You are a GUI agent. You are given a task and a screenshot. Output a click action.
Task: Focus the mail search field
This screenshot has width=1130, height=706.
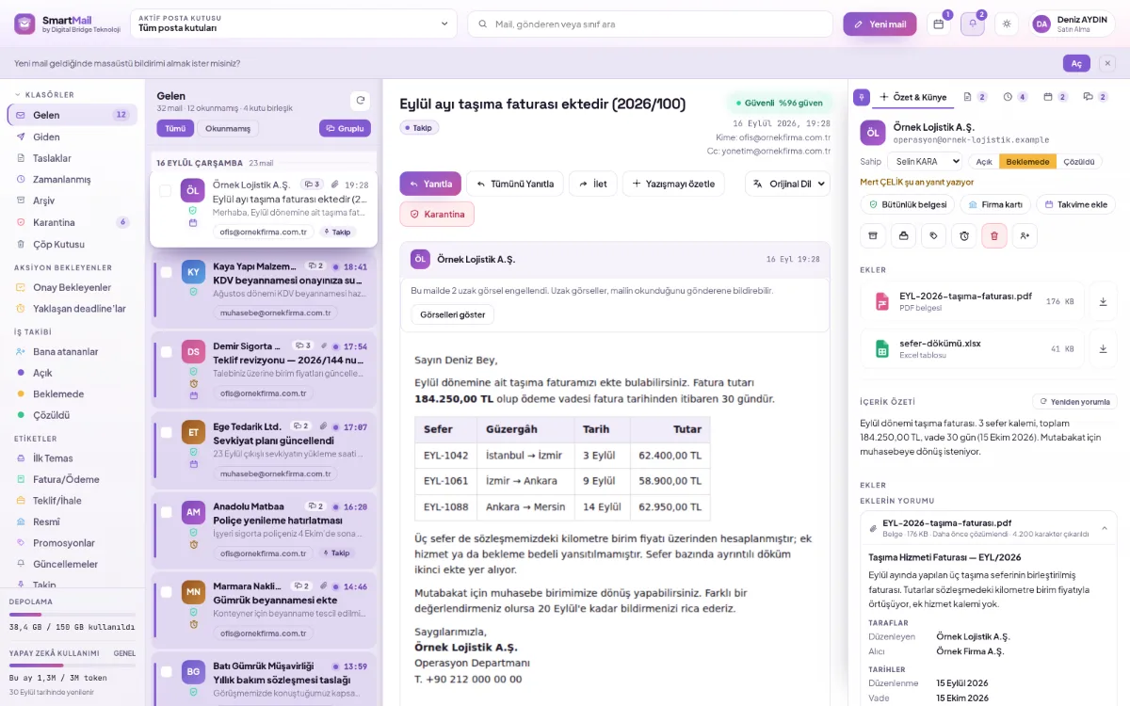pyautogui.click(x=650, y=24)
